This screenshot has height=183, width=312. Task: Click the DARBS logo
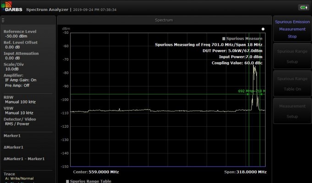click(x=11, y=7)
